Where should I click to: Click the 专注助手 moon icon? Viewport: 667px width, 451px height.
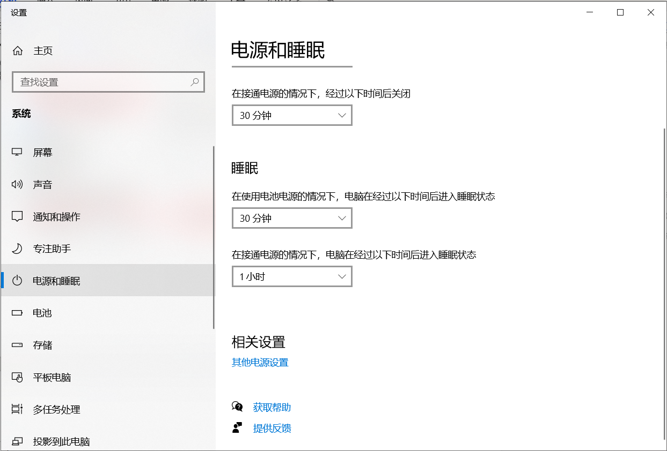17,249
